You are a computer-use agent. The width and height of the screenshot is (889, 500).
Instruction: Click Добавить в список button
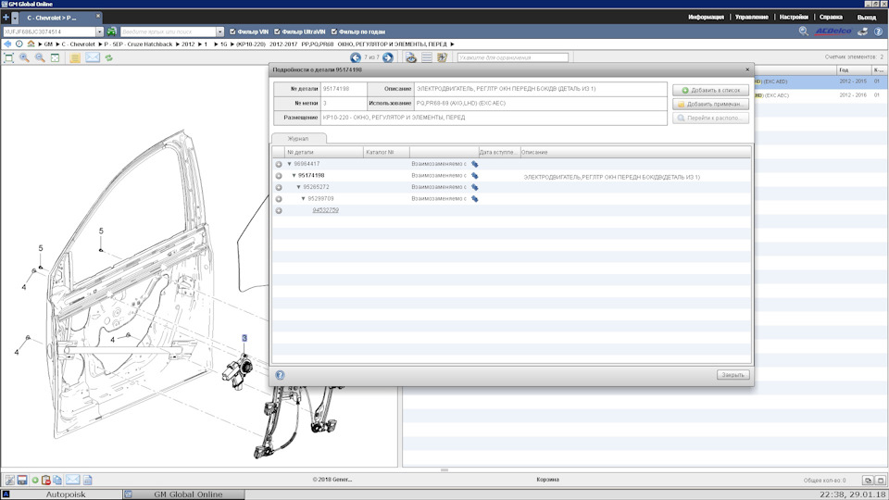point(710,91)
